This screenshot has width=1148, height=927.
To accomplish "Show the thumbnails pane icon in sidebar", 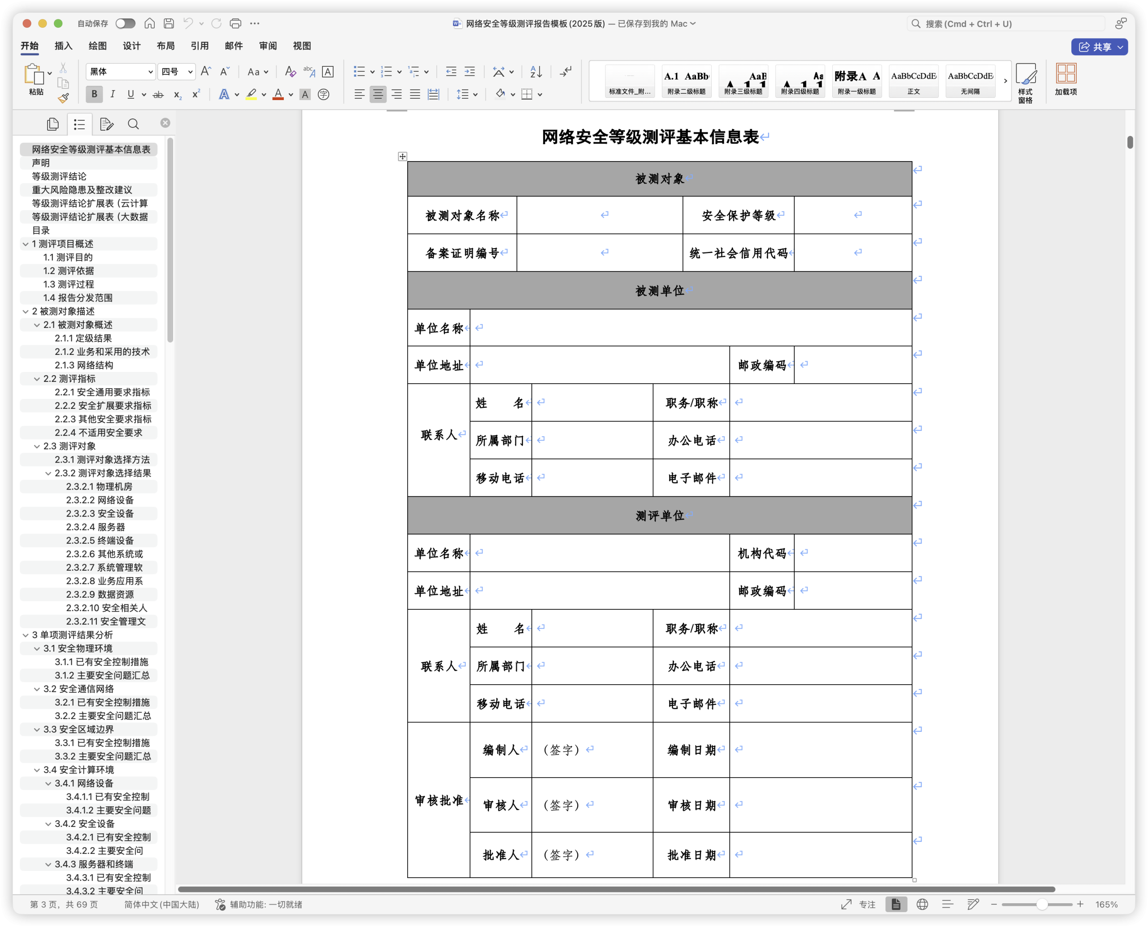I will tap(53, 124).
